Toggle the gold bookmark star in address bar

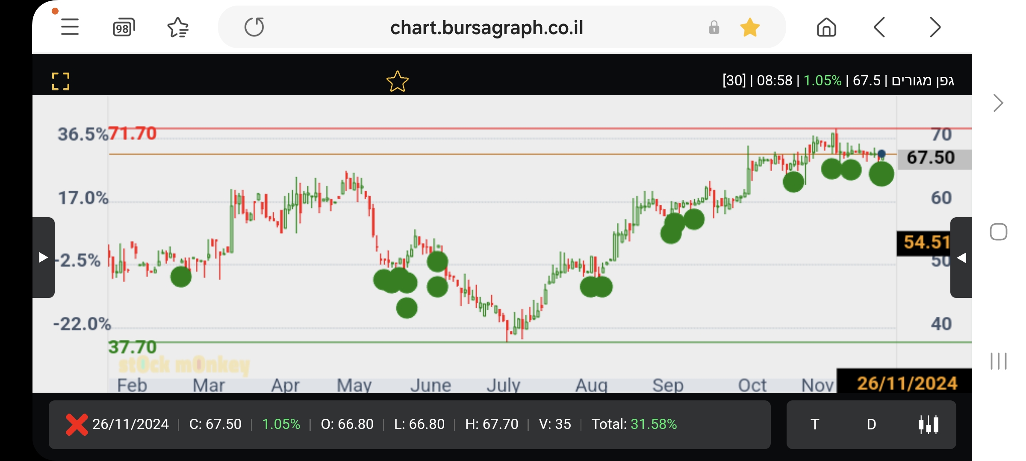coord(750,28)
